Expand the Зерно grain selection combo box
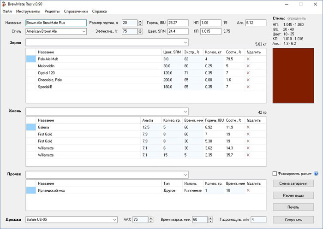The image size is (323, 229). 185,42
